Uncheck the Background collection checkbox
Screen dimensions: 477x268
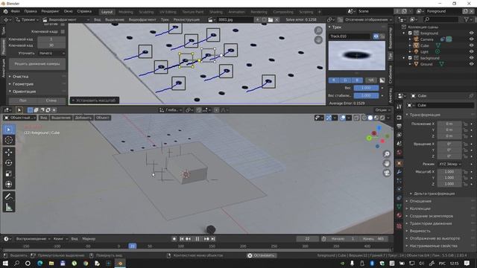pos(410,58)
